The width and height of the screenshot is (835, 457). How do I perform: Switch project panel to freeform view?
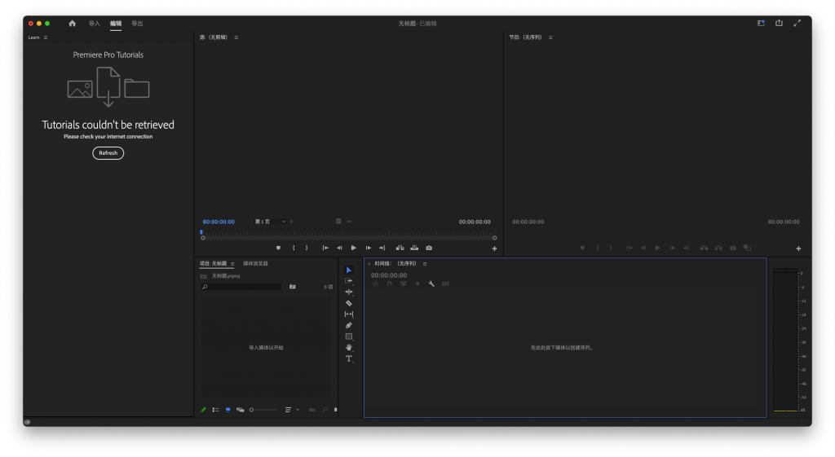pos(241,410)
